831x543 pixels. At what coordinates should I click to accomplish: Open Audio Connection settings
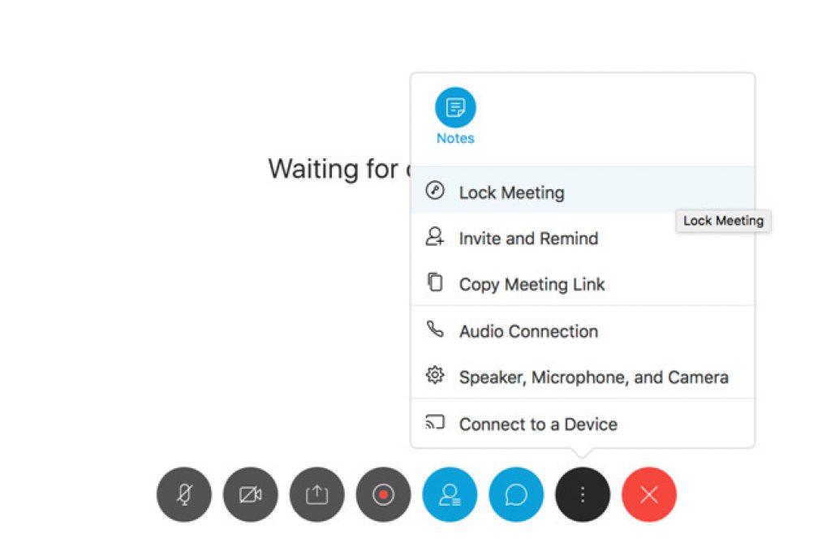coord(583,330)
